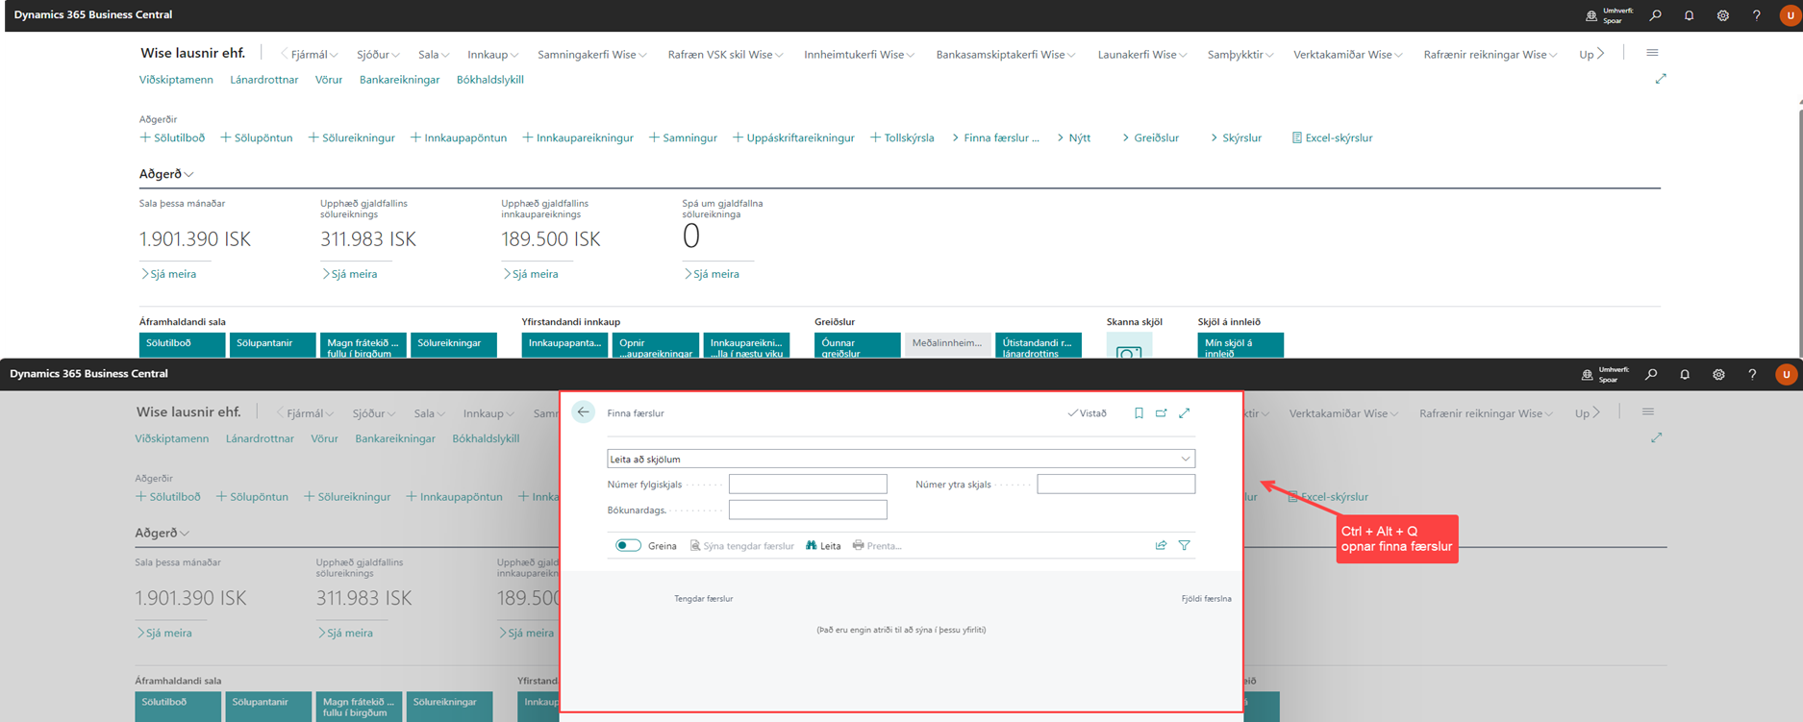Click the bookmark icon in Finna færslur dialog
This screenshot has width=1803, height=722.
1139,413
